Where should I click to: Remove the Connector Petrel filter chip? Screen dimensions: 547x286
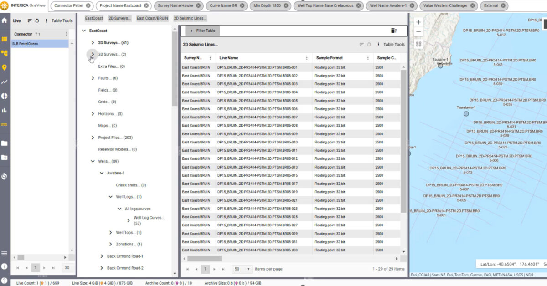pyautogui.click(x=88, y=6)
